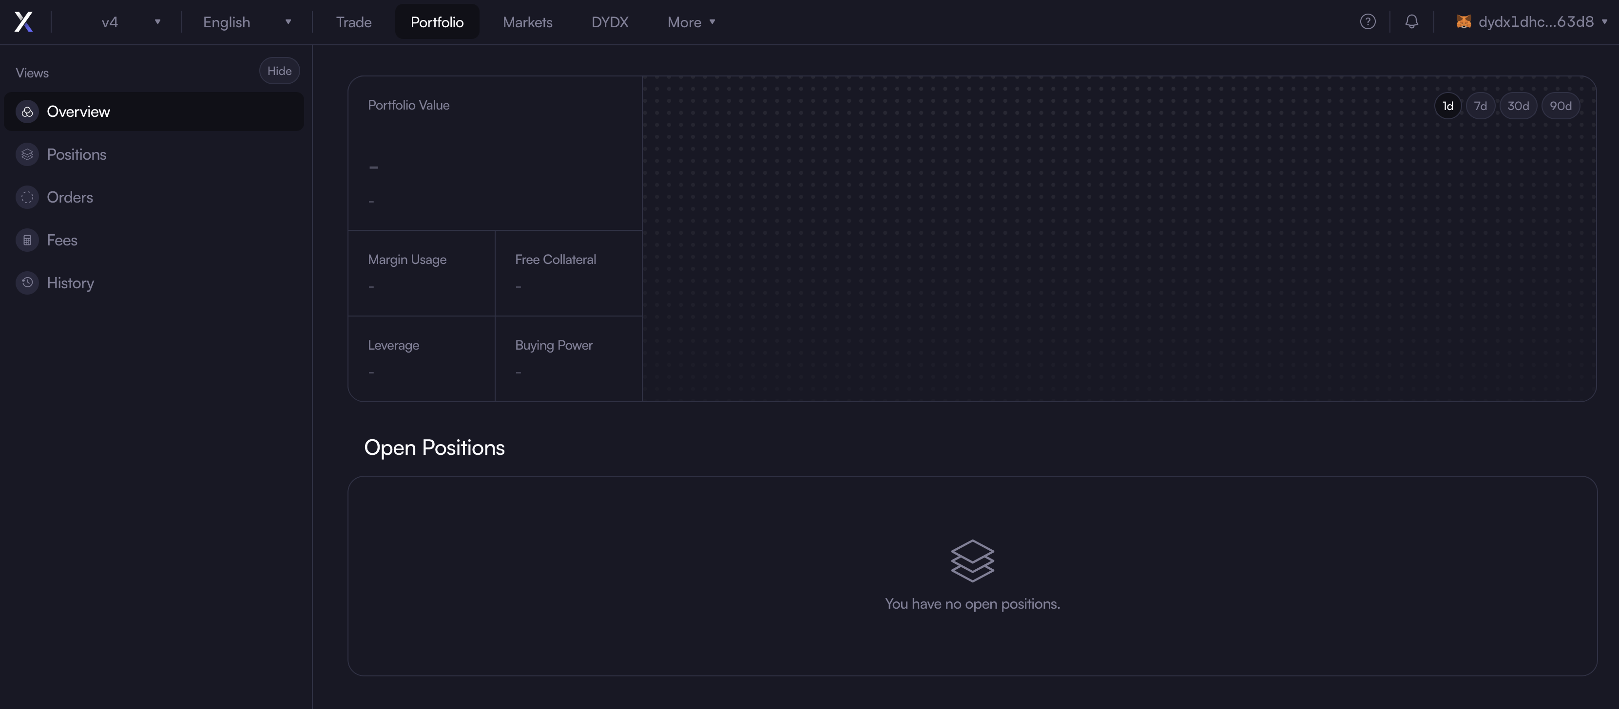Open the help question-mark icon
The height and width of the screenshot is (709, 1619).
click(x=1368, y=22)
